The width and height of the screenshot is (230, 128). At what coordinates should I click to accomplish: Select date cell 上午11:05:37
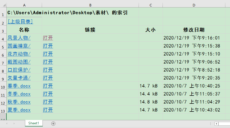click(194, 94)
